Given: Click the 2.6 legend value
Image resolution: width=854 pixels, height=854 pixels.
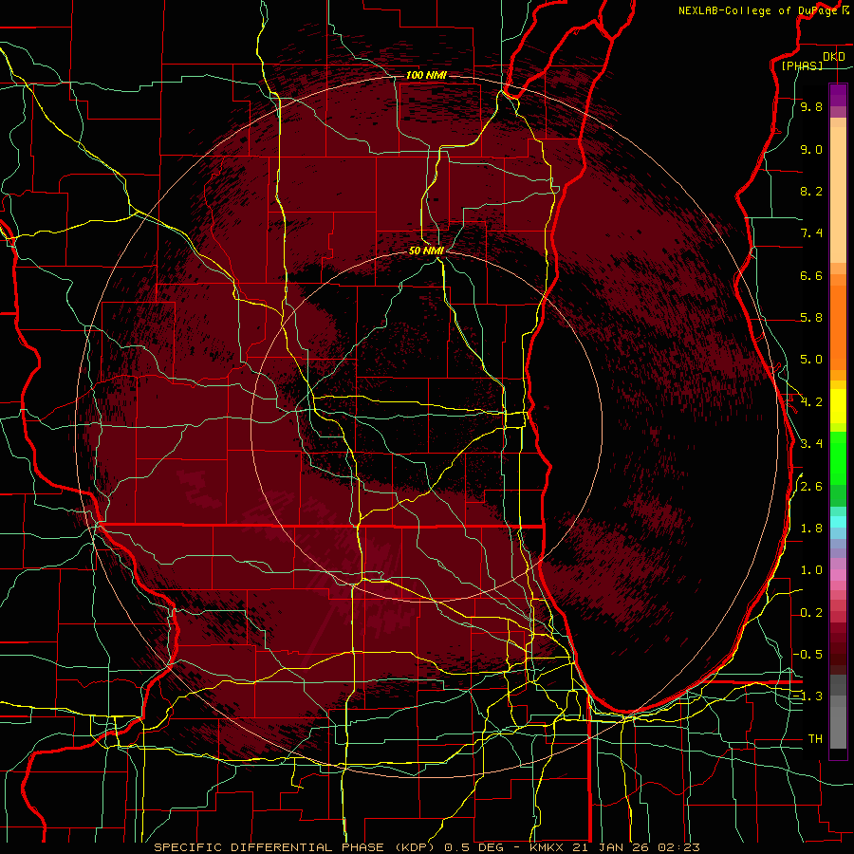Looking at the screenshot, I should click(811, 487).
